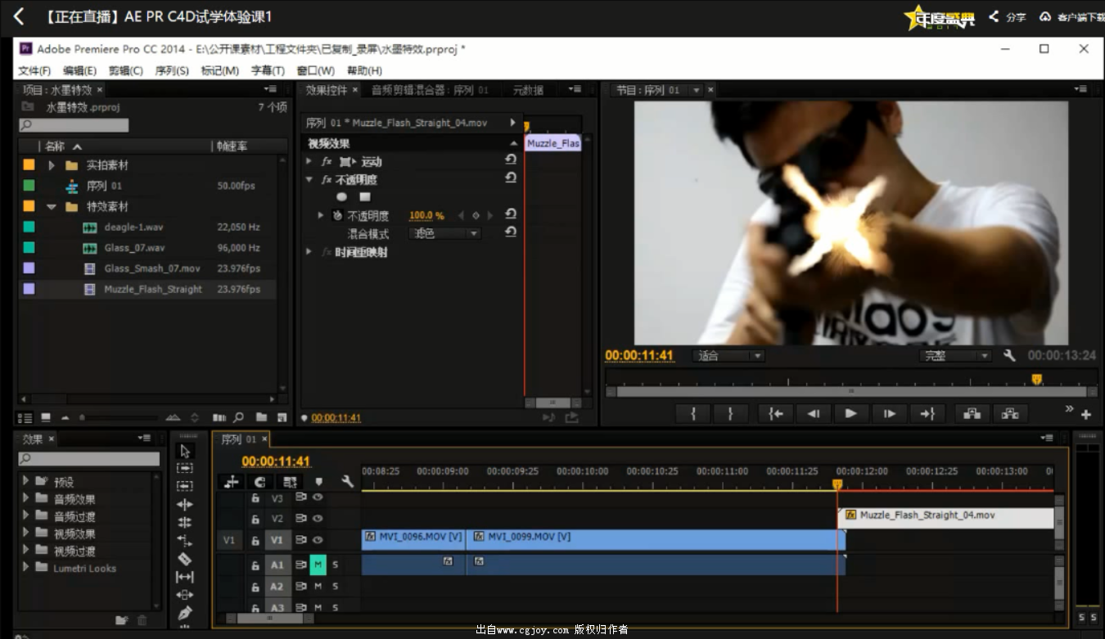Open the button editor plus icon

1086,415
